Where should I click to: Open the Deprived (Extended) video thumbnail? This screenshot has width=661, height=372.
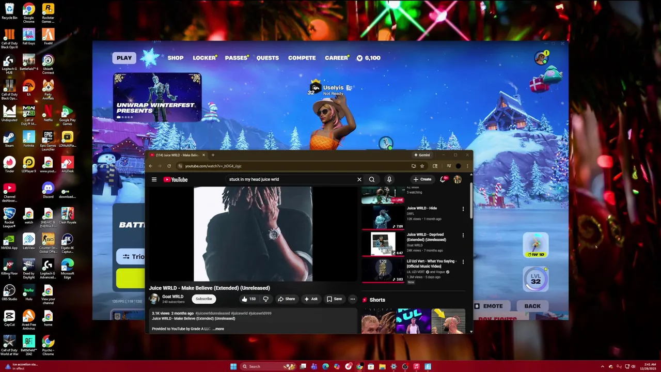click(x=383, y=244)
